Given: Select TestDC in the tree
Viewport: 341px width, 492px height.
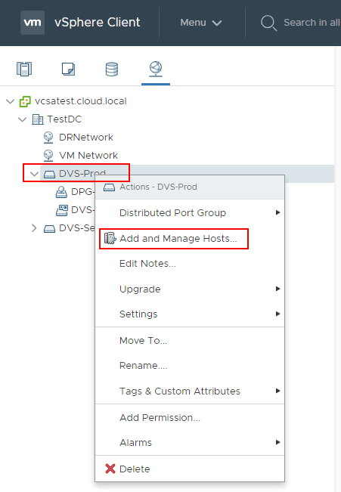Looking at the screenshot, I should click(64, 119).
